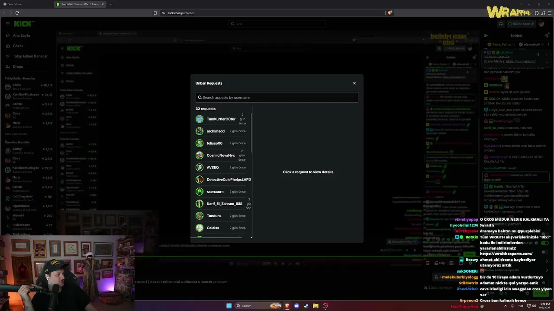The width and height of the screenshot is (554, 311).
Task: Select the tolisso06 unban request
Action: pyautogui.click(x=221, y=143)
